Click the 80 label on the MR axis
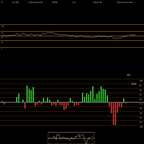The height and width of the screenshot is (144, 144). click(x=140, y=86)
